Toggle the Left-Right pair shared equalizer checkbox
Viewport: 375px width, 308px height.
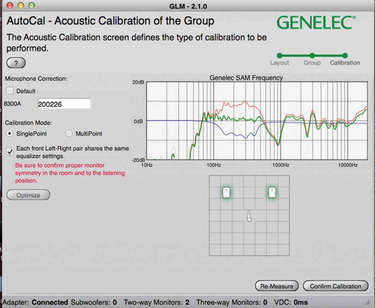10,151
